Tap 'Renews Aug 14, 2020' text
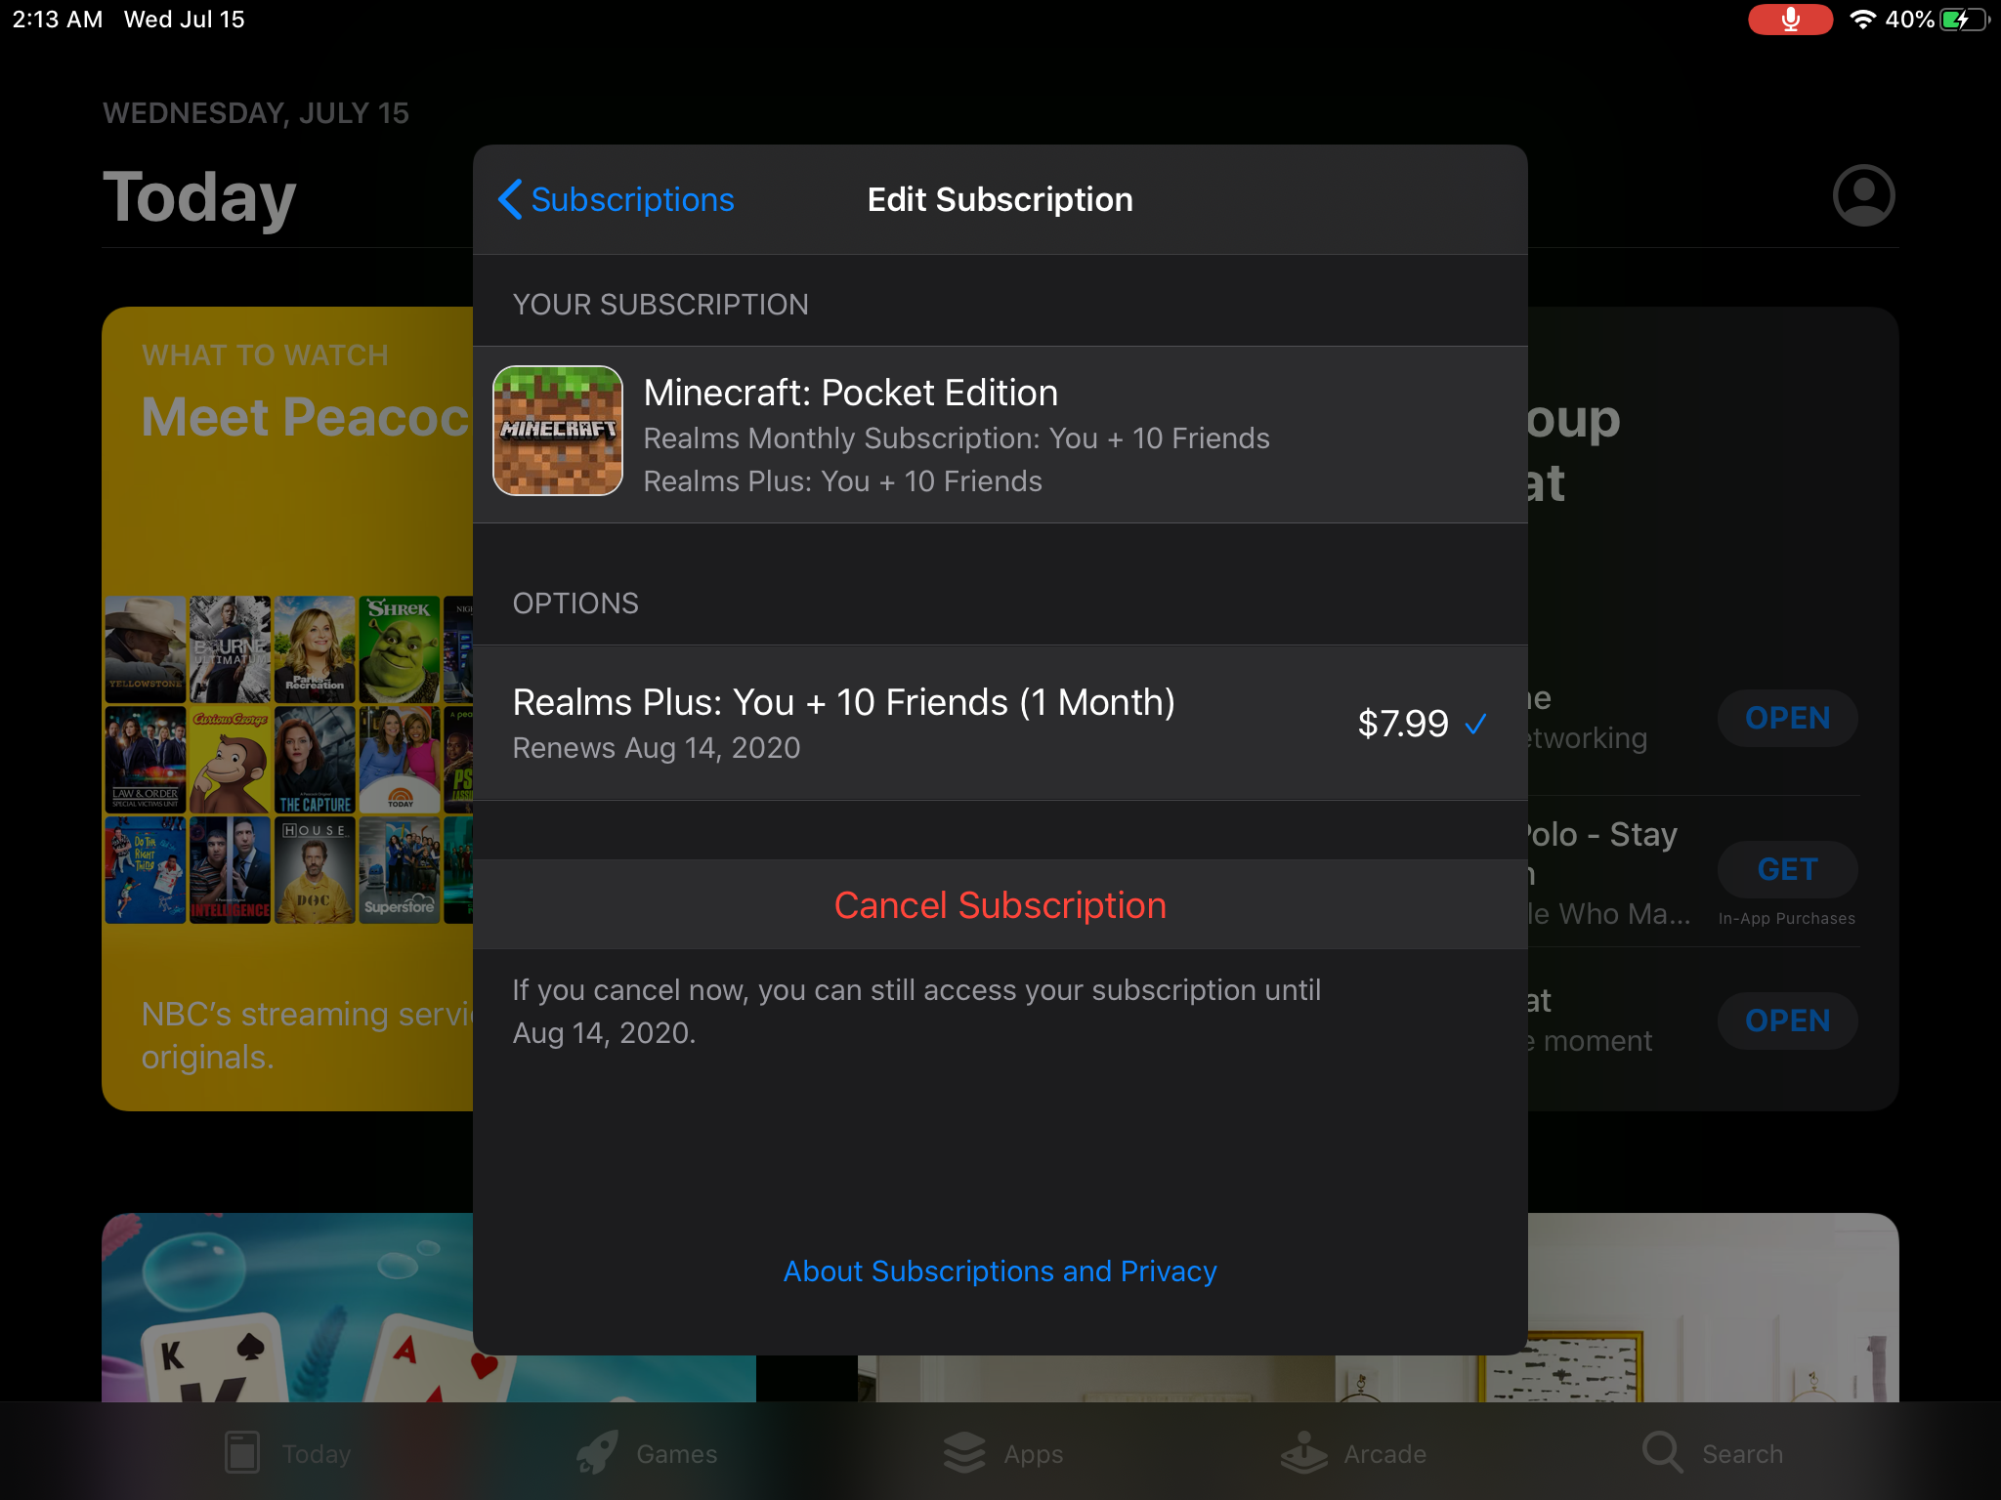Viewport: 2001px width, 1500px height. tap(657, 748)
